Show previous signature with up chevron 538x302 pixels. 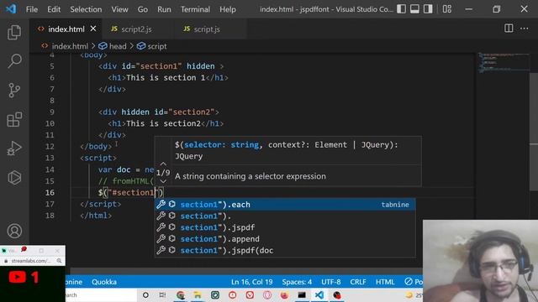click(x=163, y=164)
